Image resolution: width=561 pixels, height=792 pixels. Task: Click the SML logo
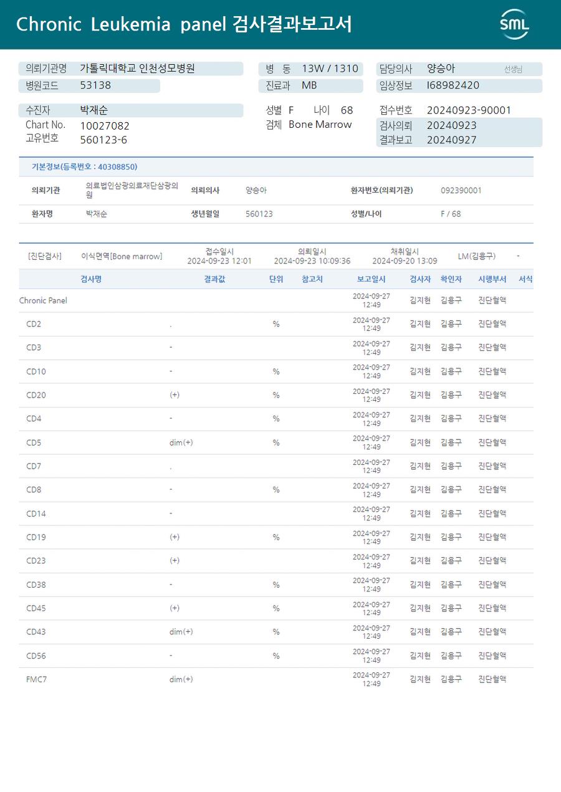tap(514, 24)
